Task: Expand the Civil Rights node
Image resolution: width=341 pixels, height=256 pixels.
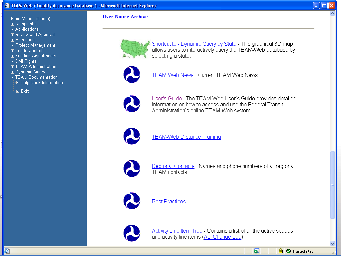Action: click(12, 61)
